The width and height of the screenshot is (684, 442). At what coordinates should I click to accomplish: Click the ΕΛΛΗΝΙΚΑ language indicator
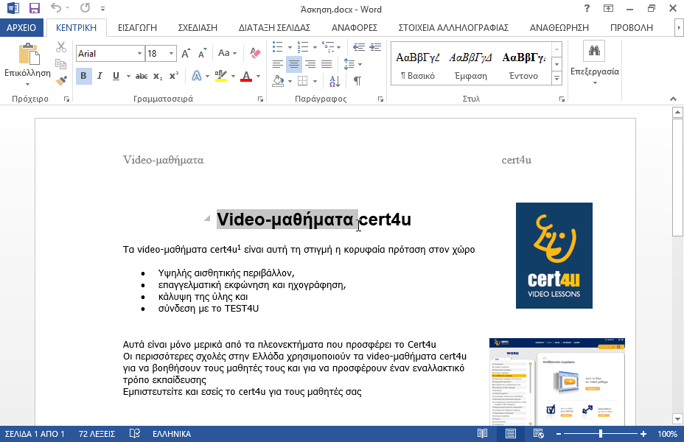(172, 434)
